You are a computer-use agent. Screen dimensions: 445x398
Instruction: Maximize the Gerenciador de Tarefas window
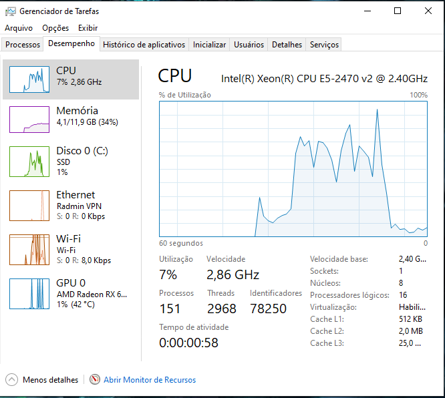pos(398,11)
